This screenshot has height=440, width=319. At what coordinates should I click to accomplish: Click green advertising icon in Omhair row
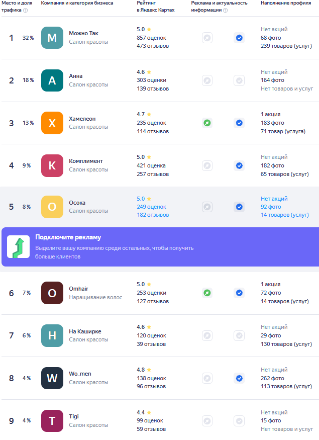point(207,293)
